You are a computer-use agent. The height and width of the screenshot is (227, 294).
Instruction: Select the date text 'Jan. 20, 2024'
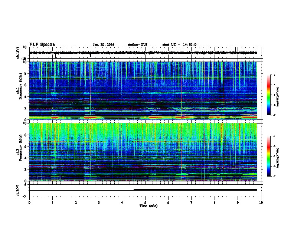(x=104, y=45)
